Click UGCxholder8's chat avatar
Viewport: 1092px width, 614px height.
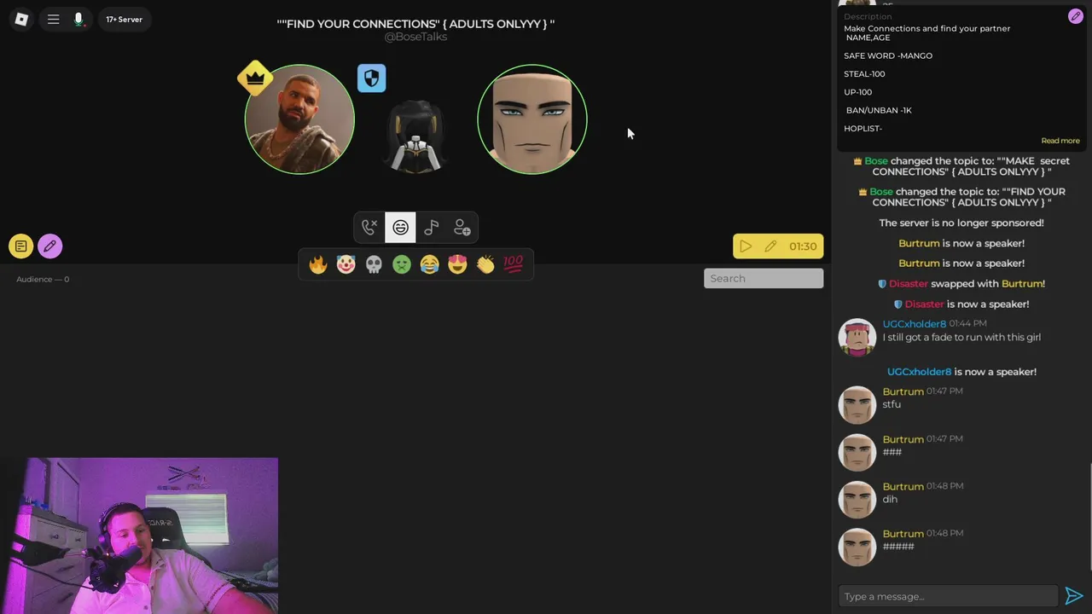click(857, 338)
